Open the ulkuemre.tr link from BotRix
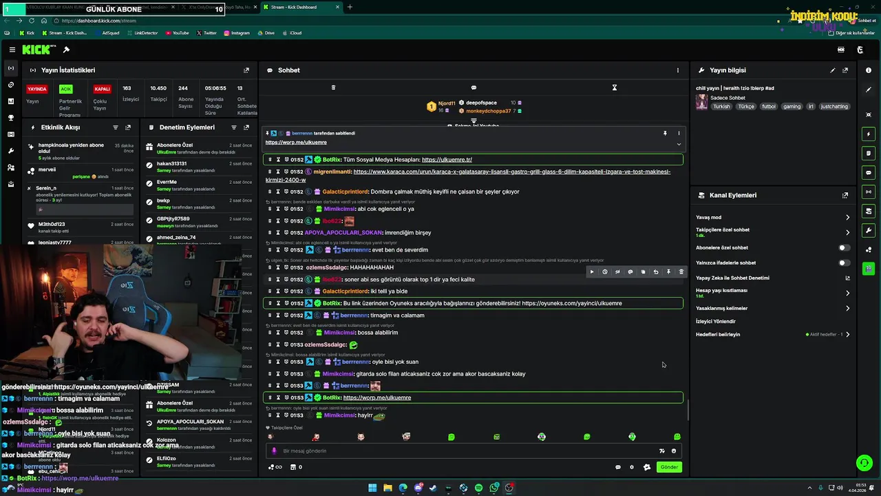The height and width of the screenshot is (496, 881). (x=447, y=160)
